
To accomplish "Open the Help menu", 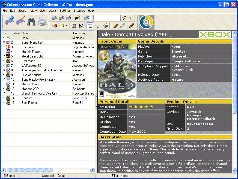I will click(x=91, y=11).
